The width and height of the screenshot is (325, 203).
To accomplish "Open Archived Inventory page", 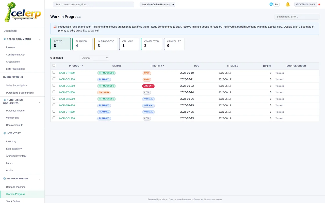I will pyautogui.click(x=16, y=156).
